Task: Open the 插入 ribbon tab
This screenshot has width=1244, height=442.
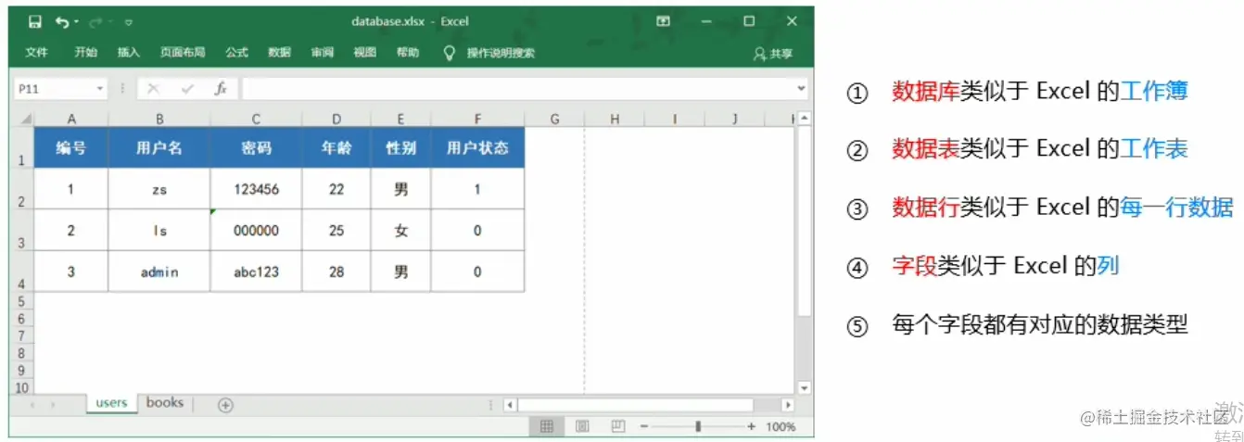Action: 128,53
